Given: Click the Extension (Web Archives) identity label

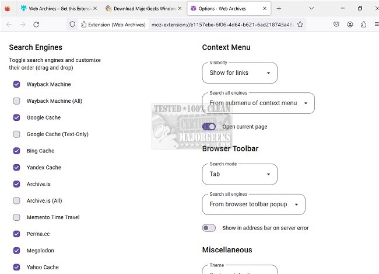Looking at the screenshot, I should [113, 25].
